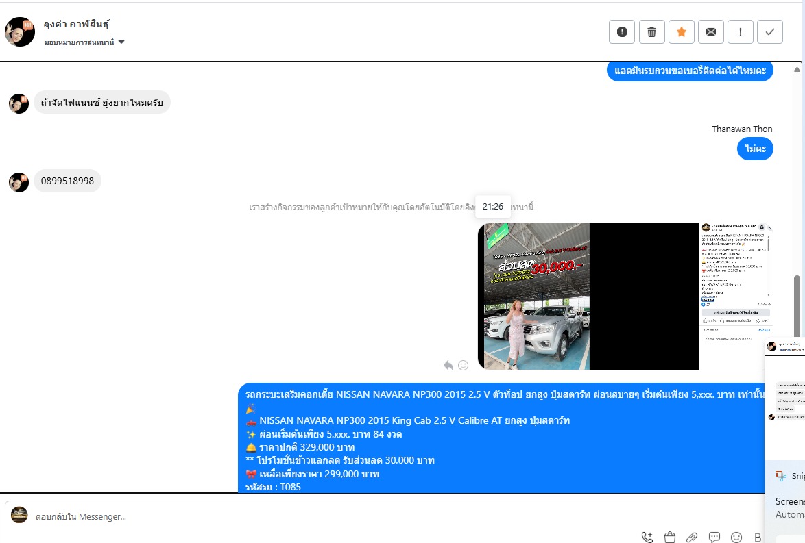The width and height of the screenshot is (805, 543).
Task: Click the Thai finance question message bubble
Action: point(101,103)
